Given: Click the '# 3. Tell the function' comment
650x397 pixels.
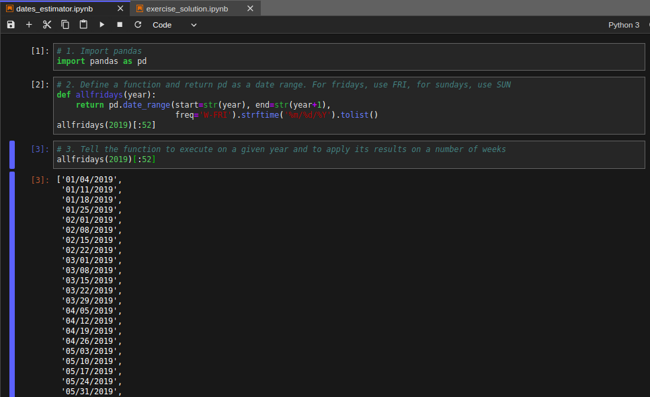Looking at the screenshot, I should point(281,149).
